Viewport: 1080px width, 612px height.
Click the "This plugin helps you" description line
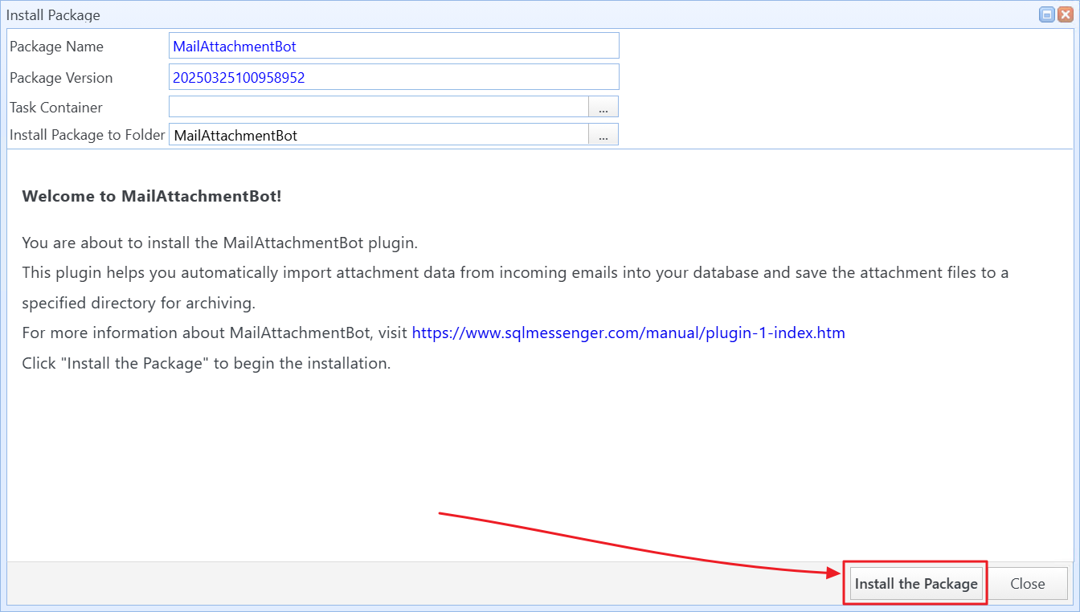[x=514, y=272]
